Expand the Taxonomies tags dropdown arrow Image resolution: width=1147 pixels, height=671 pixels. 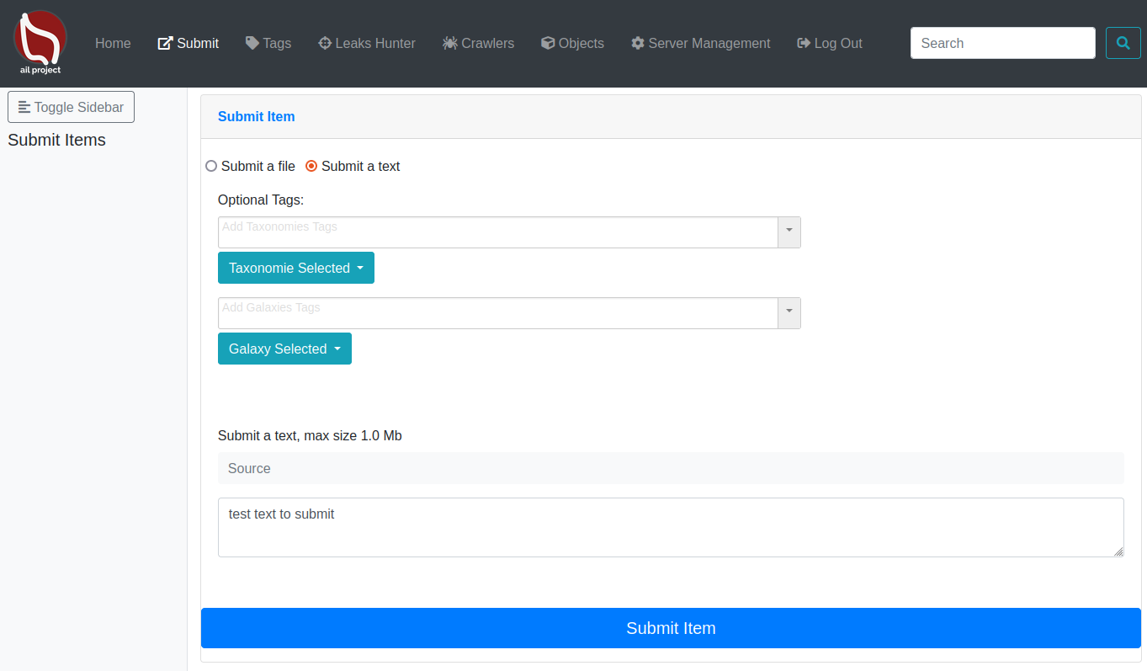click(x=789, y=232)
